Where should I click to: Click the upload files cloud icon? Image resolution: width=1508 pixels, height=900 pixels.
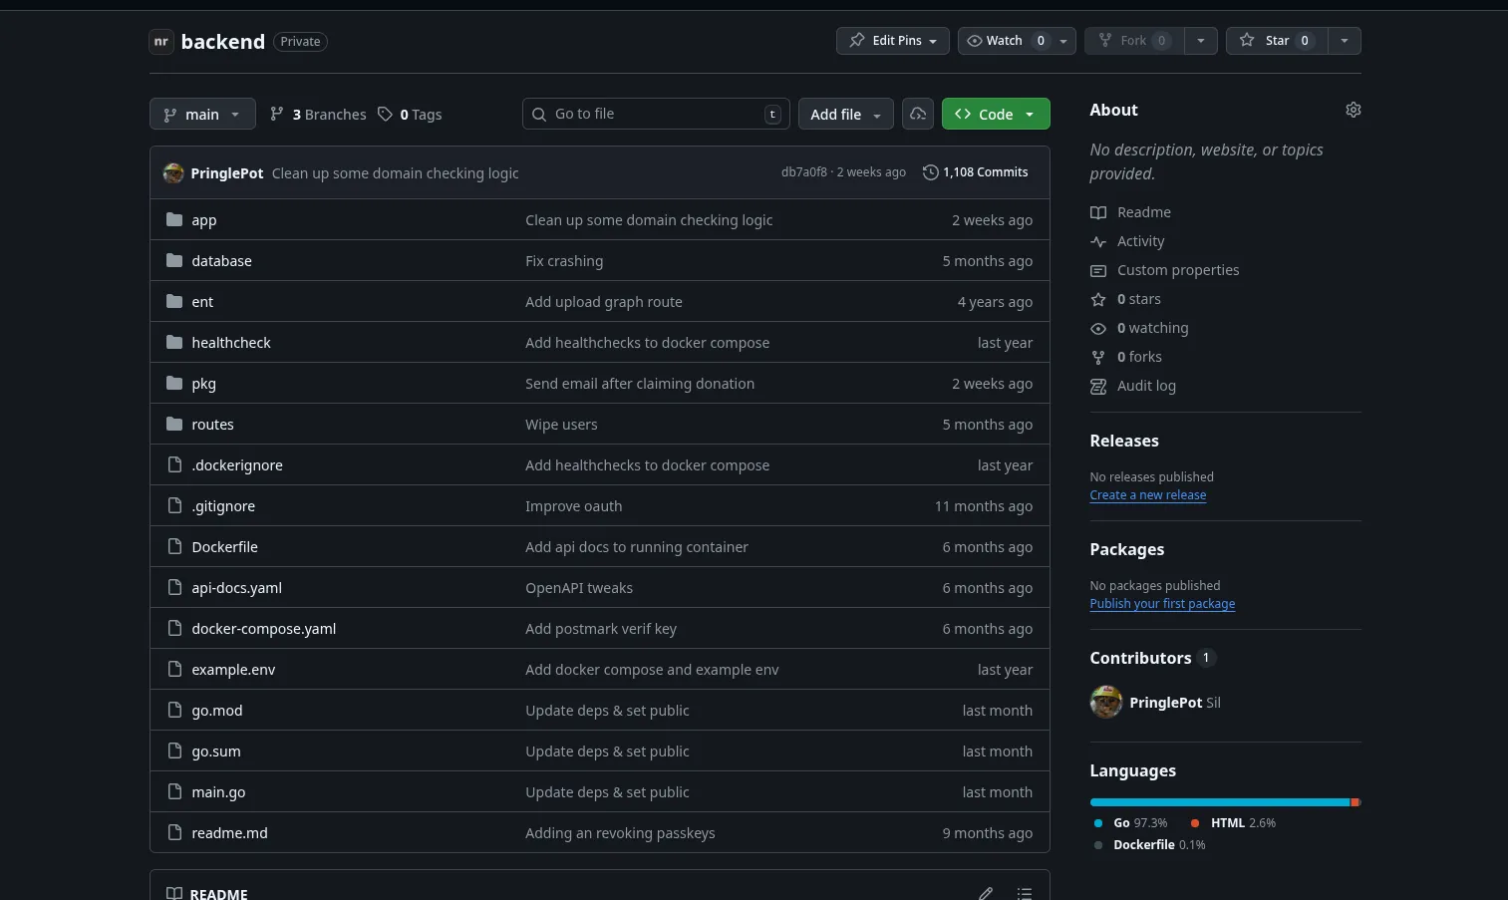(917, 114)
